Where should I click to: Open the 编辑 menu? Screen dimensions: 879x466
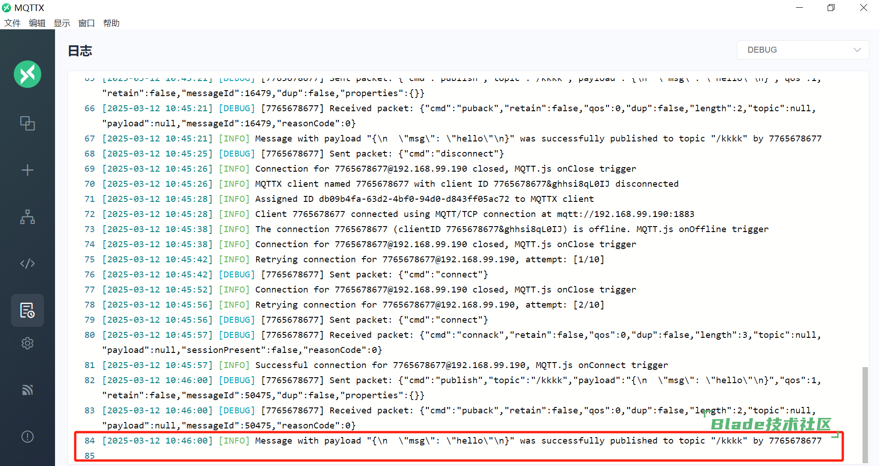point(37,23)
